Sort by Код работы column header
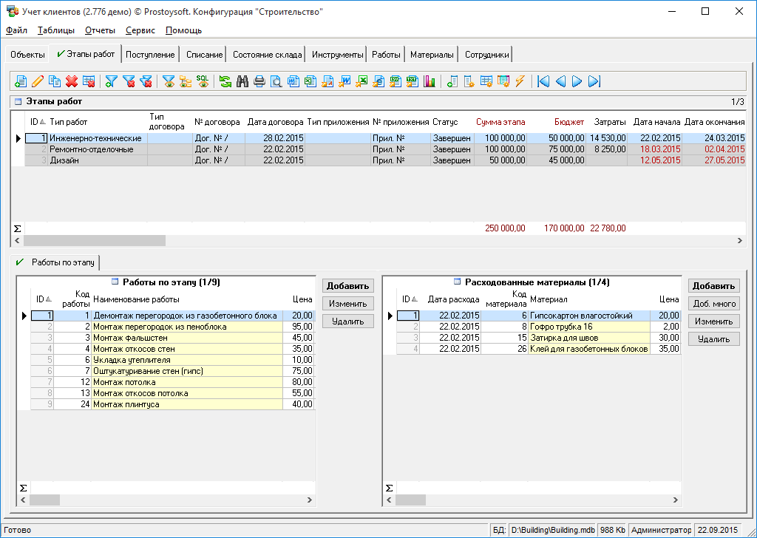This screenshot has width=757, height=538. 73,299
